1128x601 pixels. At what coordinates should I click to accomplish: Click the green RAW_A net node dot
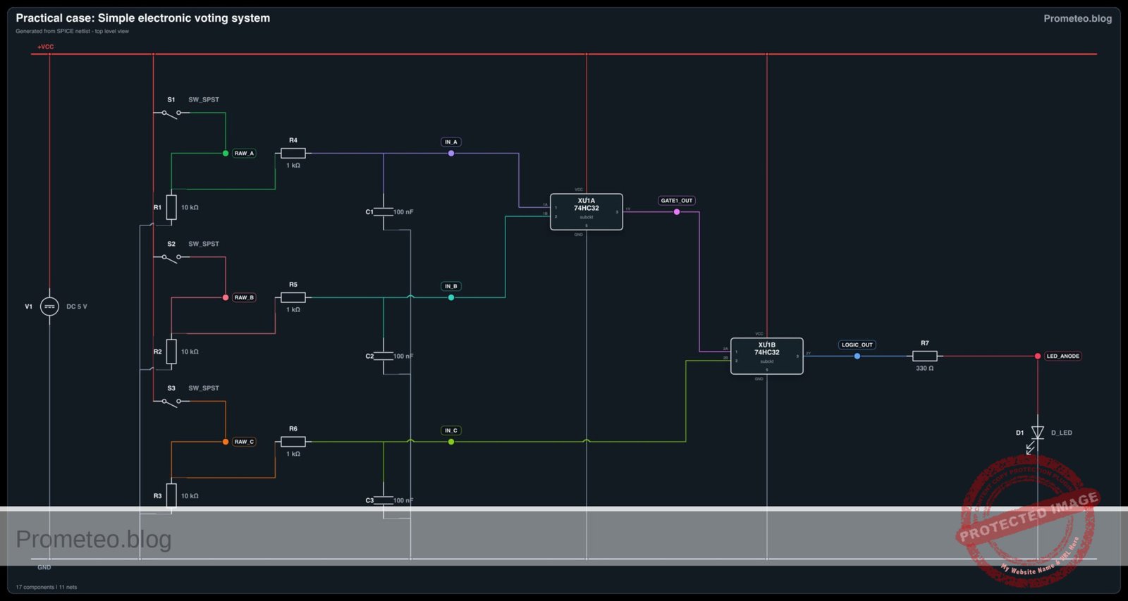coord(226,153)
